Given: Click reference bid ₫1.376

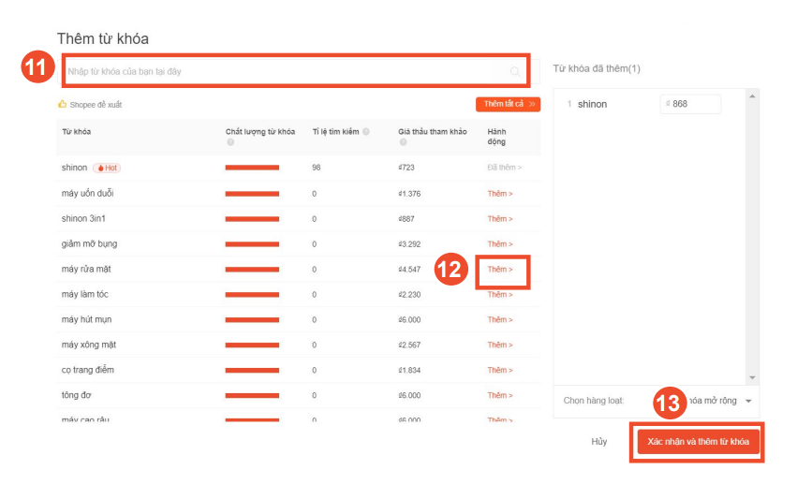Looking at the screenshot, I should (409, 194).
